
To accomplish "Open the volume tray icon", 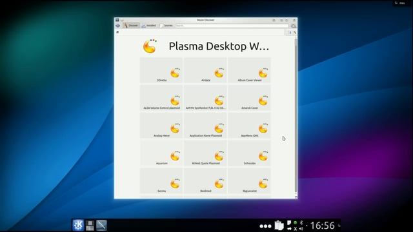I will pos(301,229).
